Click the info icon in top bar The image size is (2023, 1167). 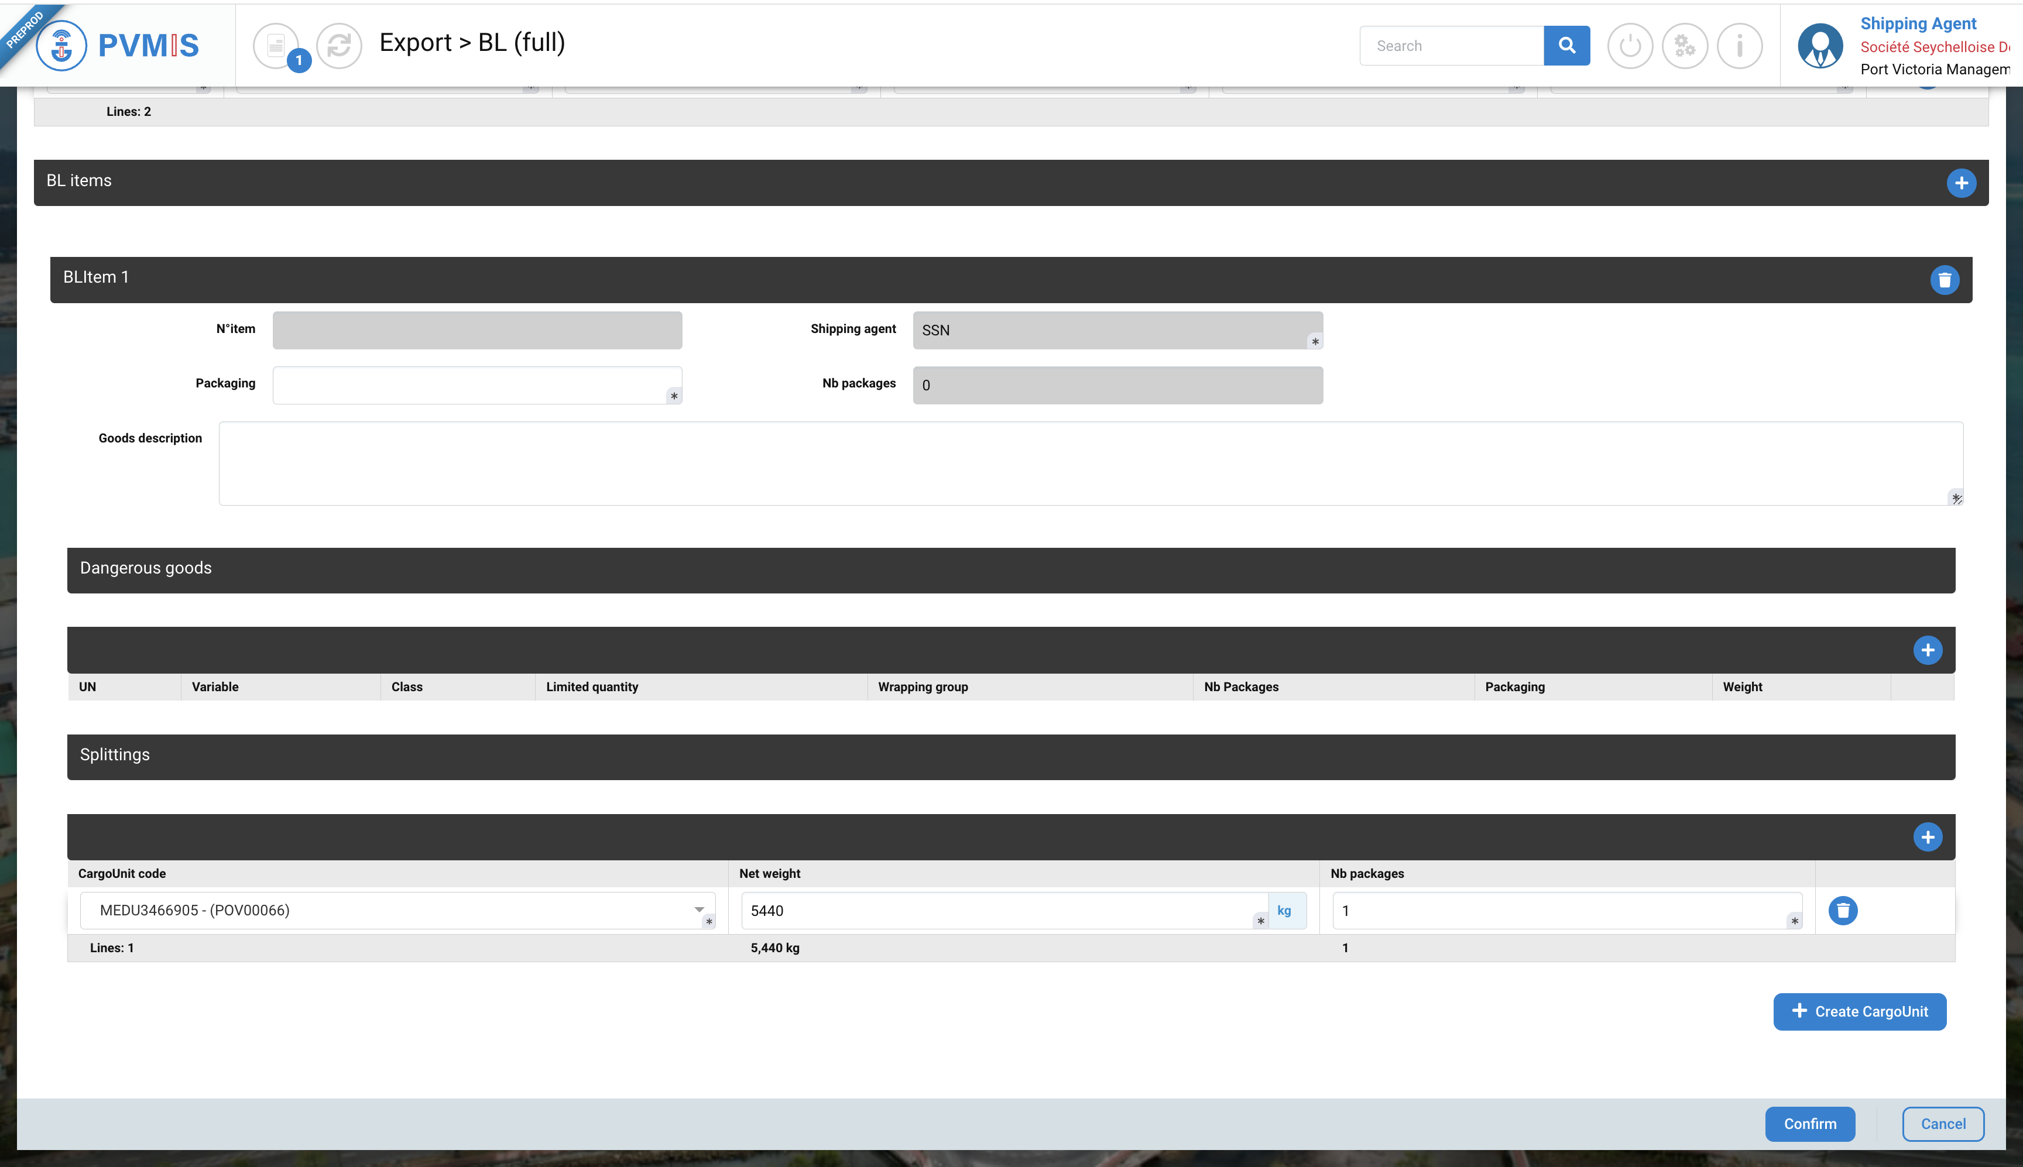[x=1739, y=46]
